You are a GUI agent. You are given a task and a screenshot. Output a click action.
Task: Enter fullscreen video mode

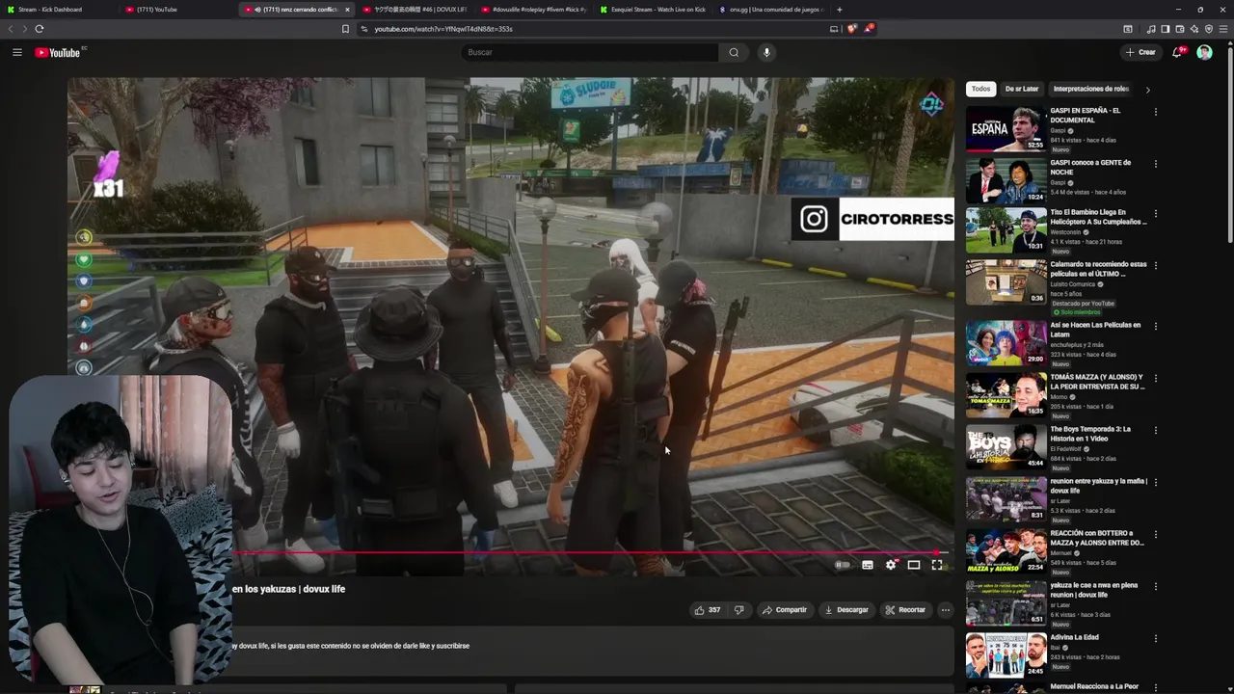tap(937, 565)
